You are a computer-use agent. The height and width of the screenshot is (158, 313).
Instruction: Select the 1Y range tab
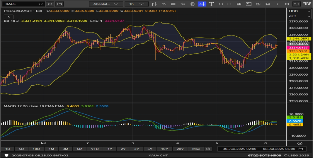pos(110,149)
